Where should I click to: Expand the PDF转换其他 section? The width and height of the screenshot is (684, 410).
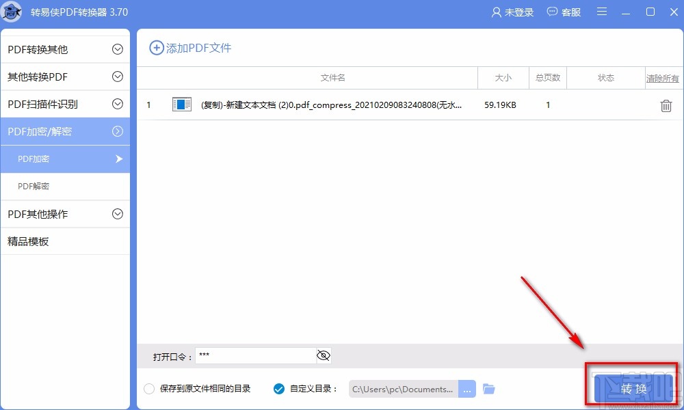(x=65, y=49)
